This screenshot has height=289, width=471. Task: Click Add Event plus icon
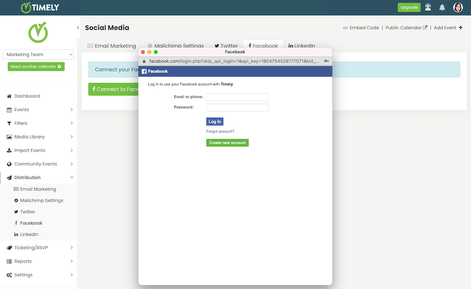[461, 28]
